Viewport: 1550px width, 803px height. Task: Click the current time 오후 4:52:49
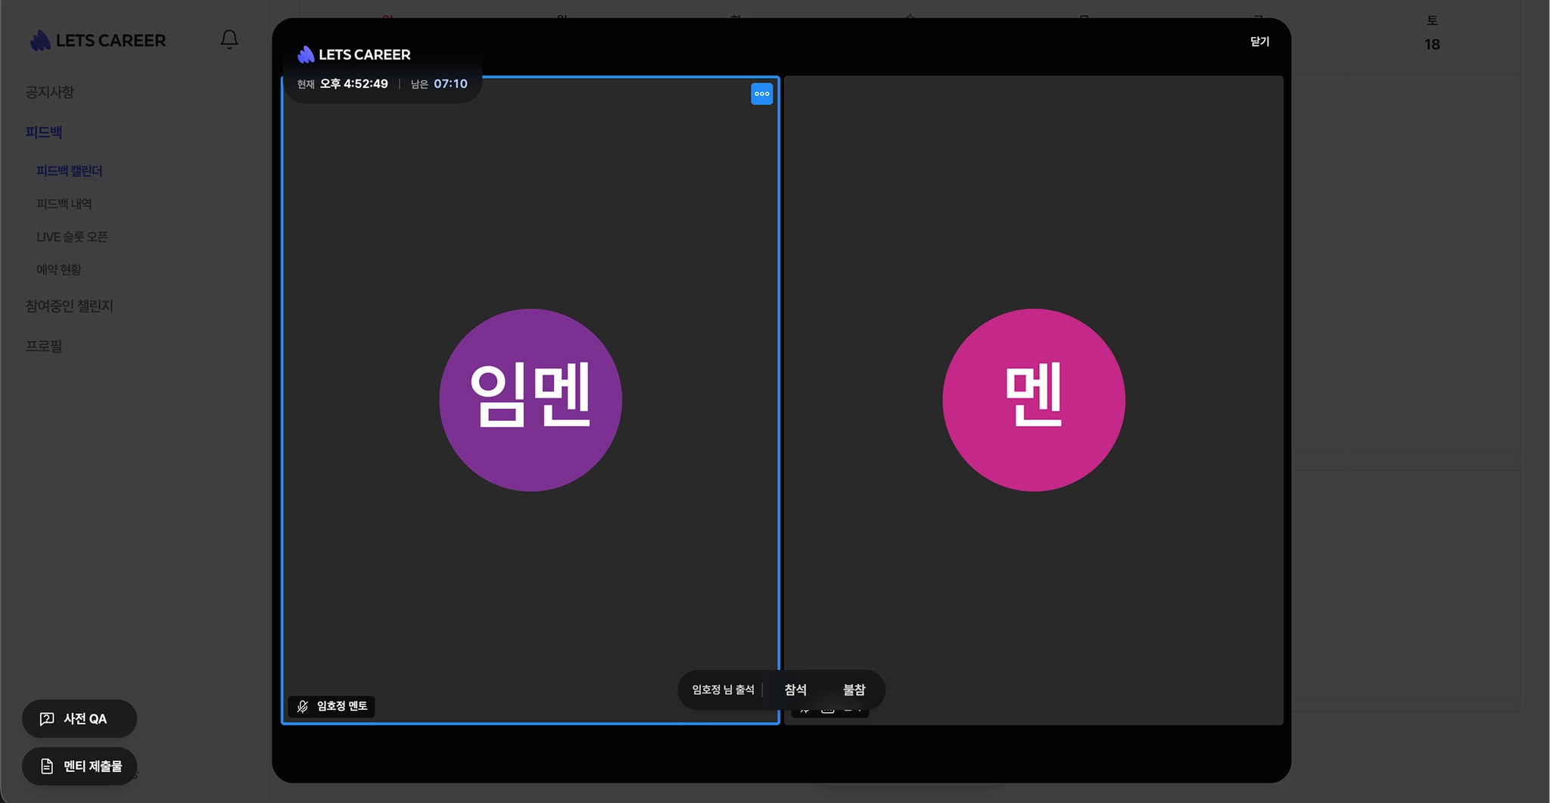353,84
